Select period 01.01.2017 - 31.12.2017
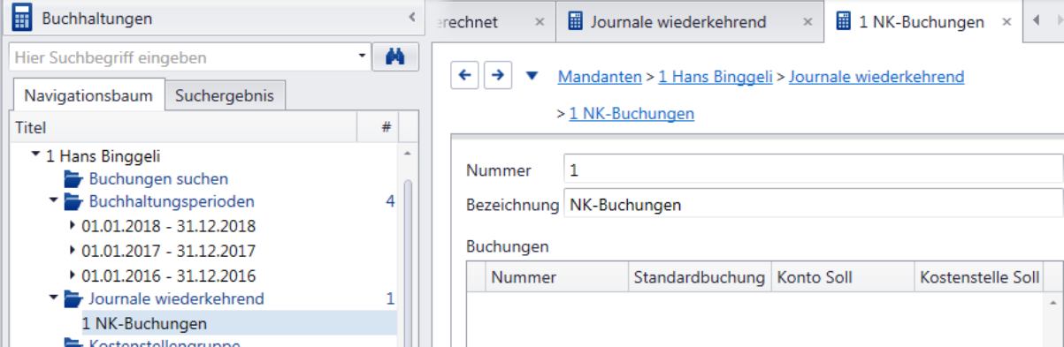 coord(168,252)
